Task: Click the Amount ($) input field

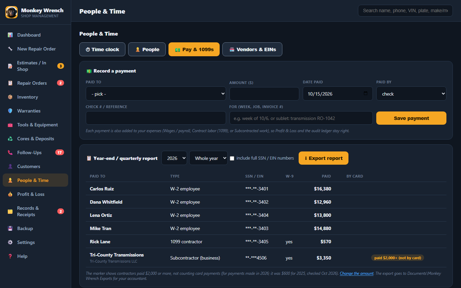Action: click(x=264, y=94)
